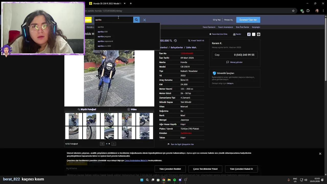This screenshot has height=184, width=327.
Task: Click Mesaj gönder to seller
Action: pos(235,62)
